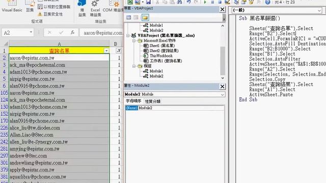326x183 pixels.
Task: Toggle 以相對位置錄製 relative recording
Action: click(54, 7)
